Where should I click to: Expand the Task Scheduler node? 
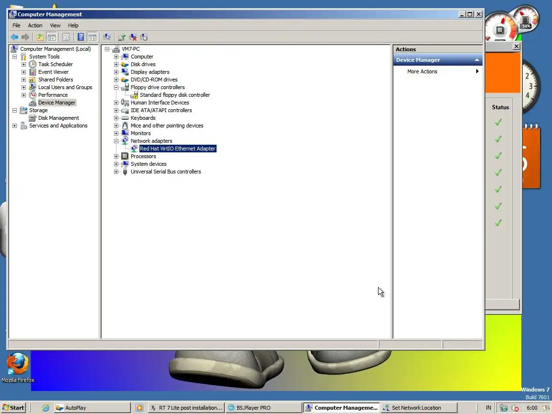point(23,64)
